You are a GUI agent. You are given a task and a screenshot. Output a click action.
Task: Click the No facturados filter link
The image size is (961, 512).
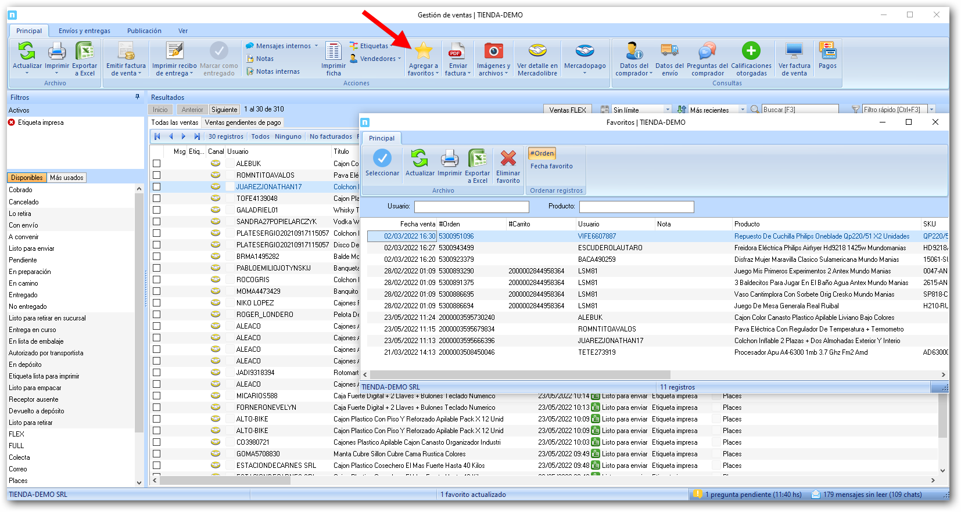click(331, 136)
